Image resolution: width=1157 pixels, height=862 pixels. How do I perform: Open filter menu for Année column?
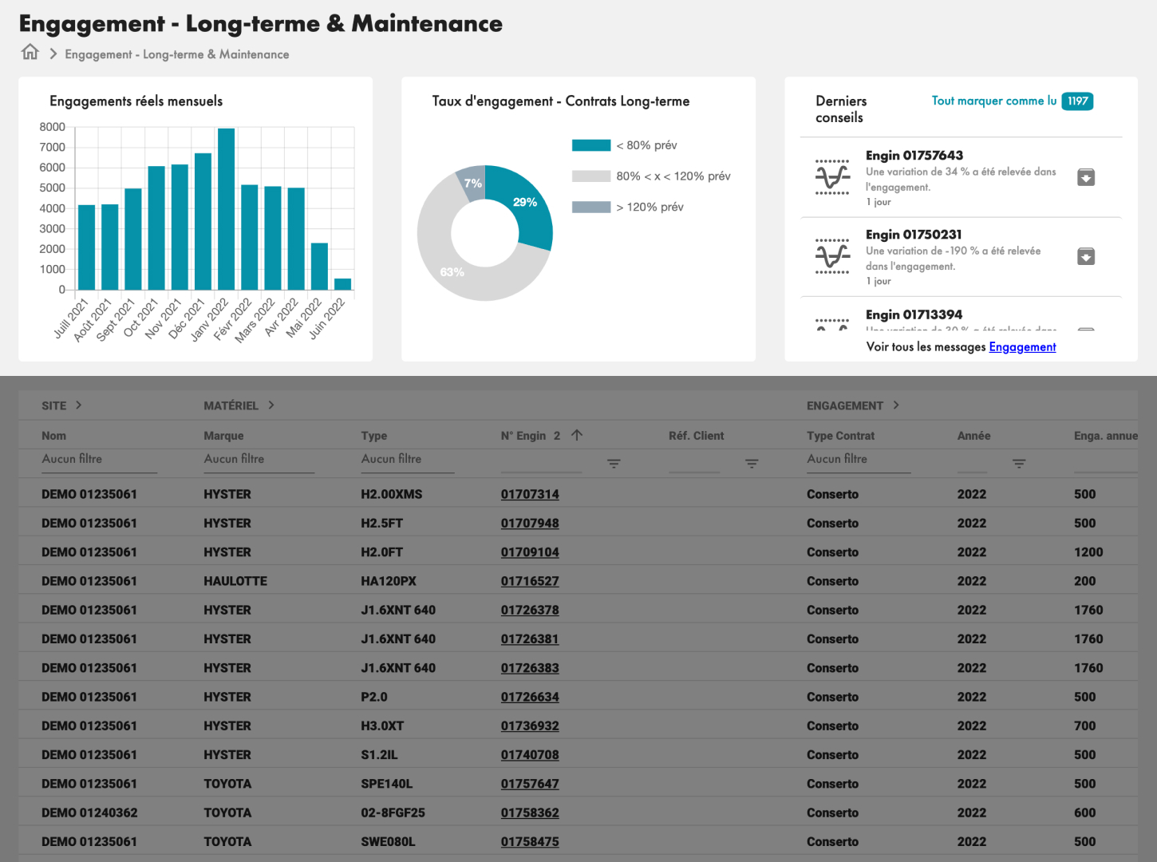tap(1019, 464)
